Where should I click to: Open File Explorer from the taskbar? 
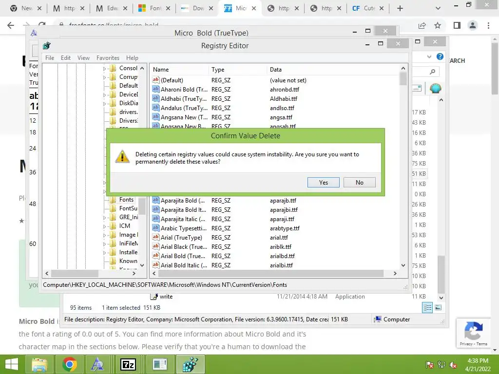coord(39,364)
